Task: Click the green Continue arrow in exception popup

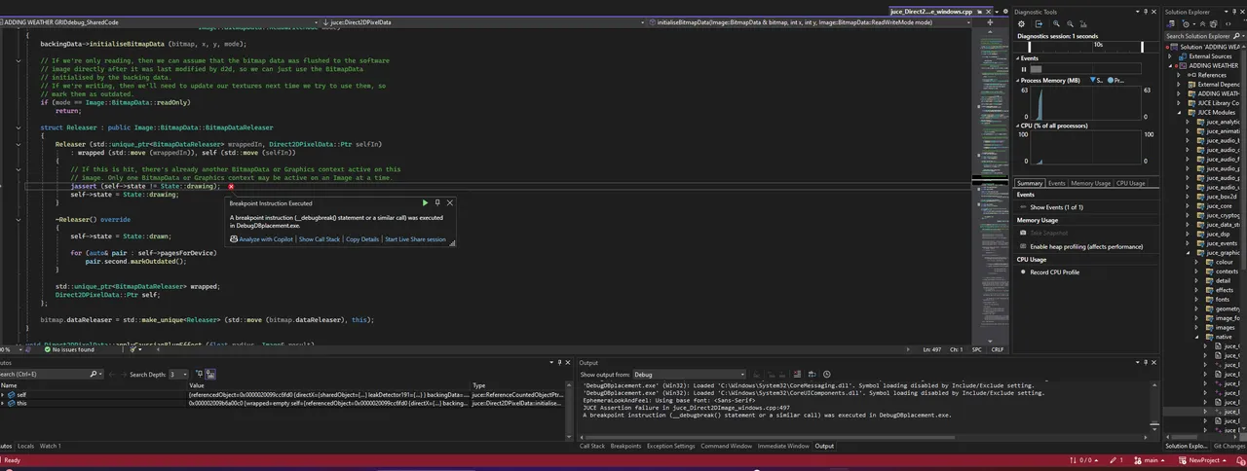Action: [425, 203]
